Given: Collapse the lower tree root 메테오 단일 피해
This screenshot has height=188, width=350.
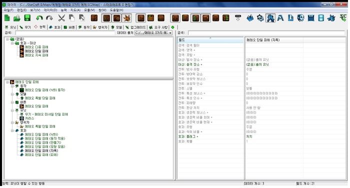Looking at the screenshot, I should click(x=7, y=82).
